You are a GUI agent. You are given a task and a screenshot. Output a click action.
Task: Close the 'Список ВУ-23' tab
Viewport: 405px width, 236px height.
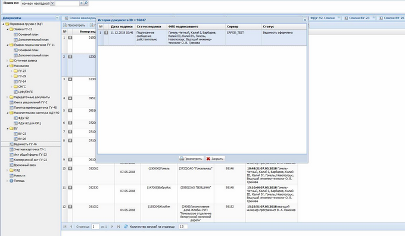pos(373,17)
